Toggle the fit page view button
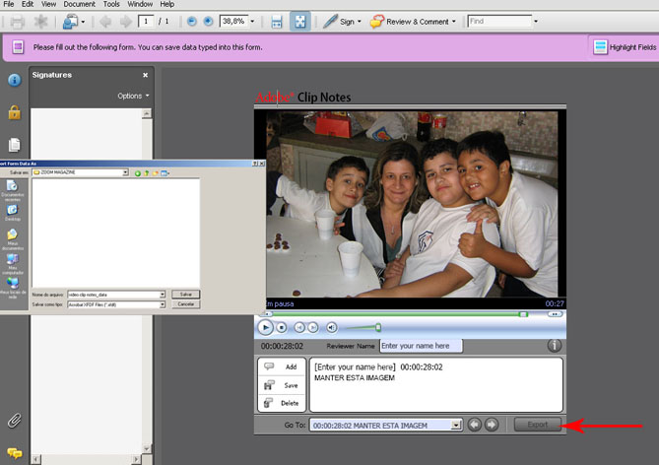 tap(300, 21)
